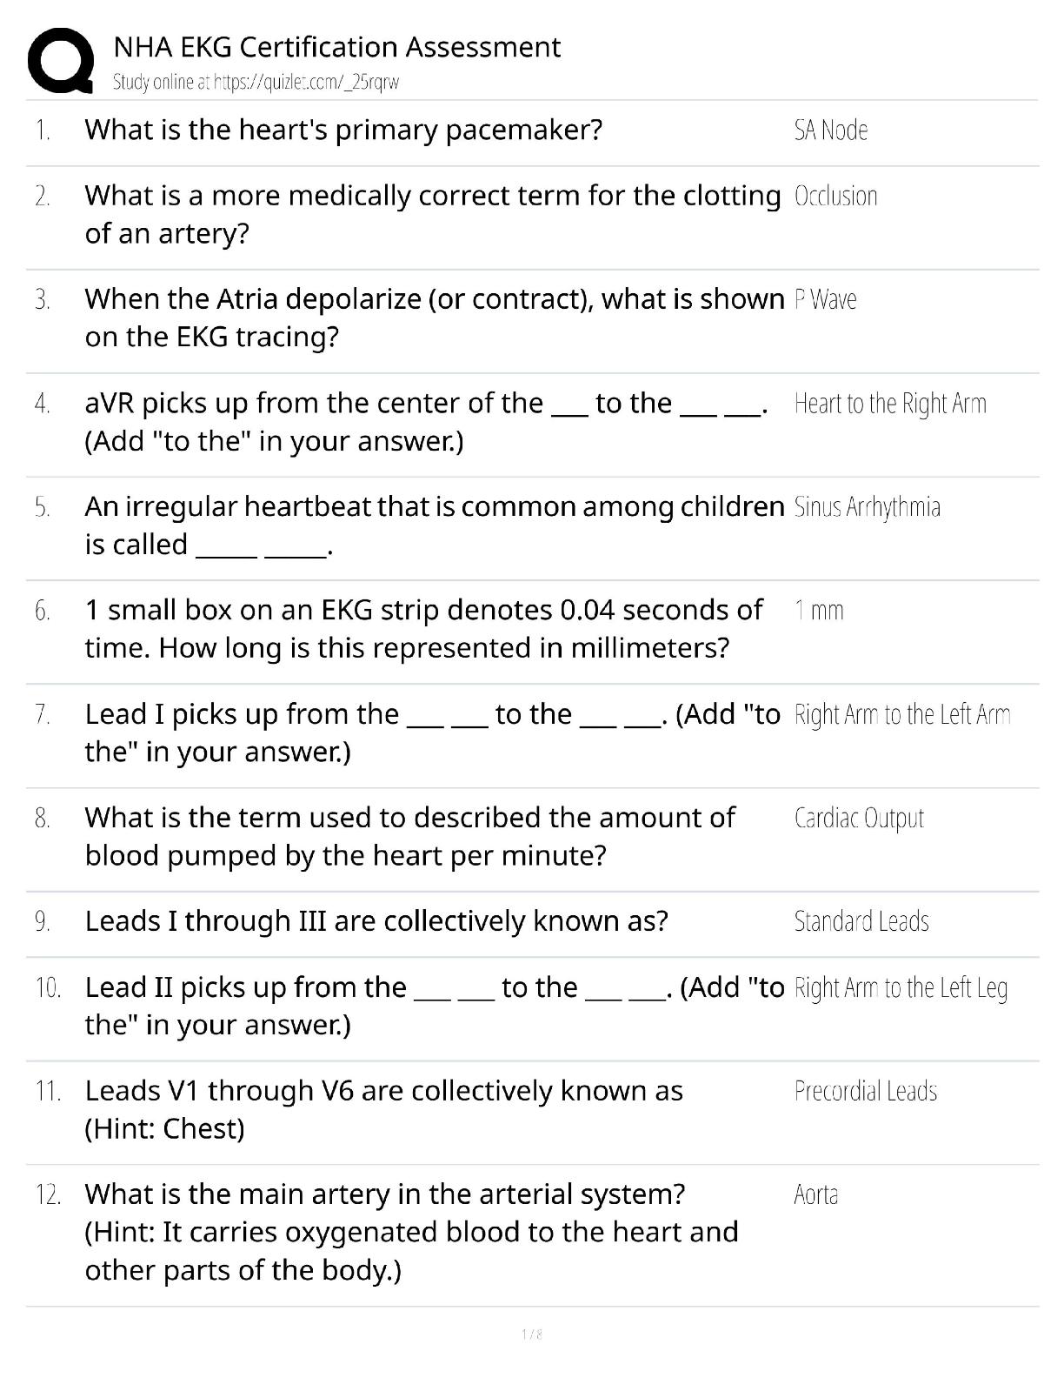The height and width of the screenshot is (1378, 1064).
Task: Select Right Arm to the Left Arm answer
Action: click(901, 715)
